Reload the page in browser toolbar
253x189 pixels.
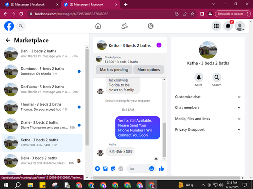pos(21,14)
